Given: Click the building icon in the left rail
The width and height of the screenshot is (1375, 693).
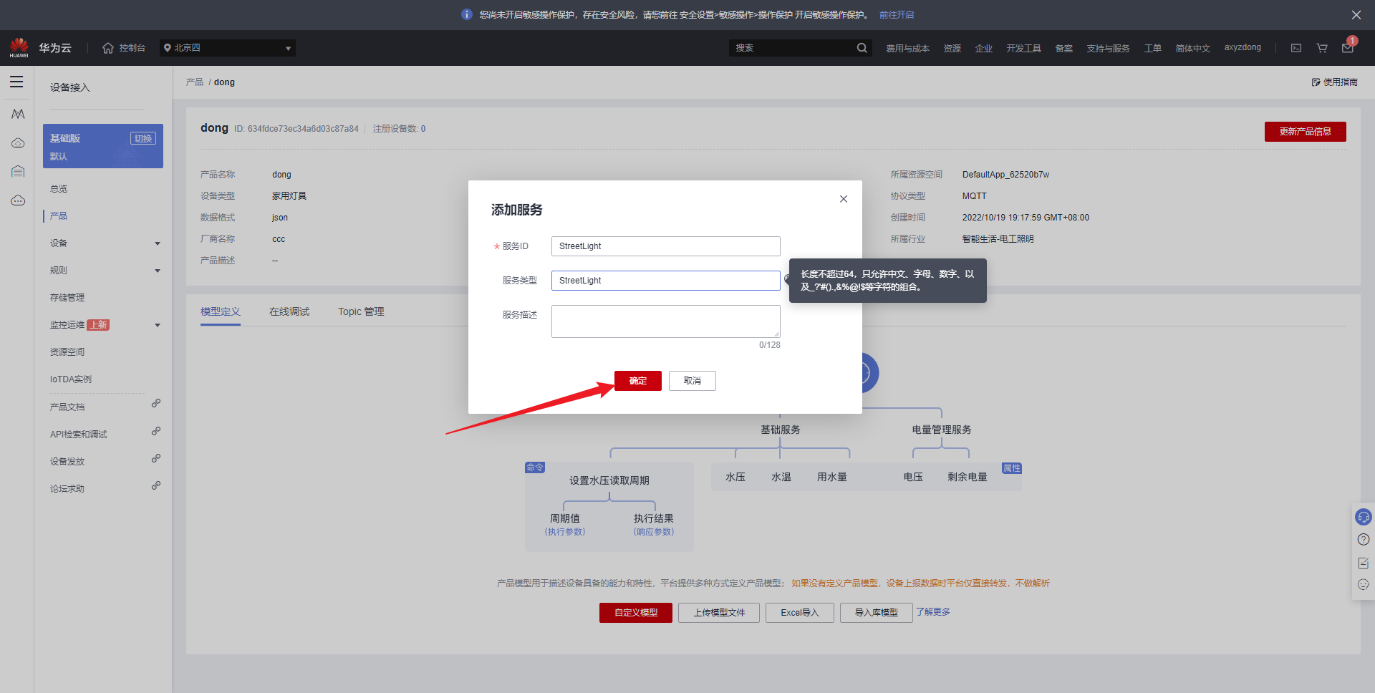Looking at the screenshot, I should coord(18,172).
